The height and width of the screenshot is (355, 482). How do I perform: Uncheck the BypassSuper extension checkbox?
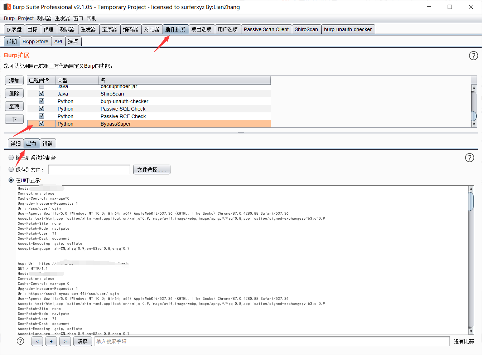click(42, 123)
